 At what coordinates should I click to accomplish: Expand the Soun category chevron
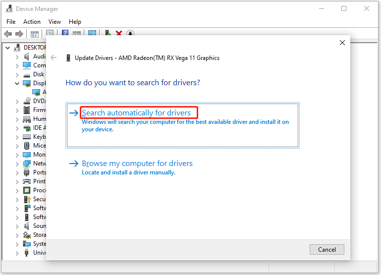17,226
